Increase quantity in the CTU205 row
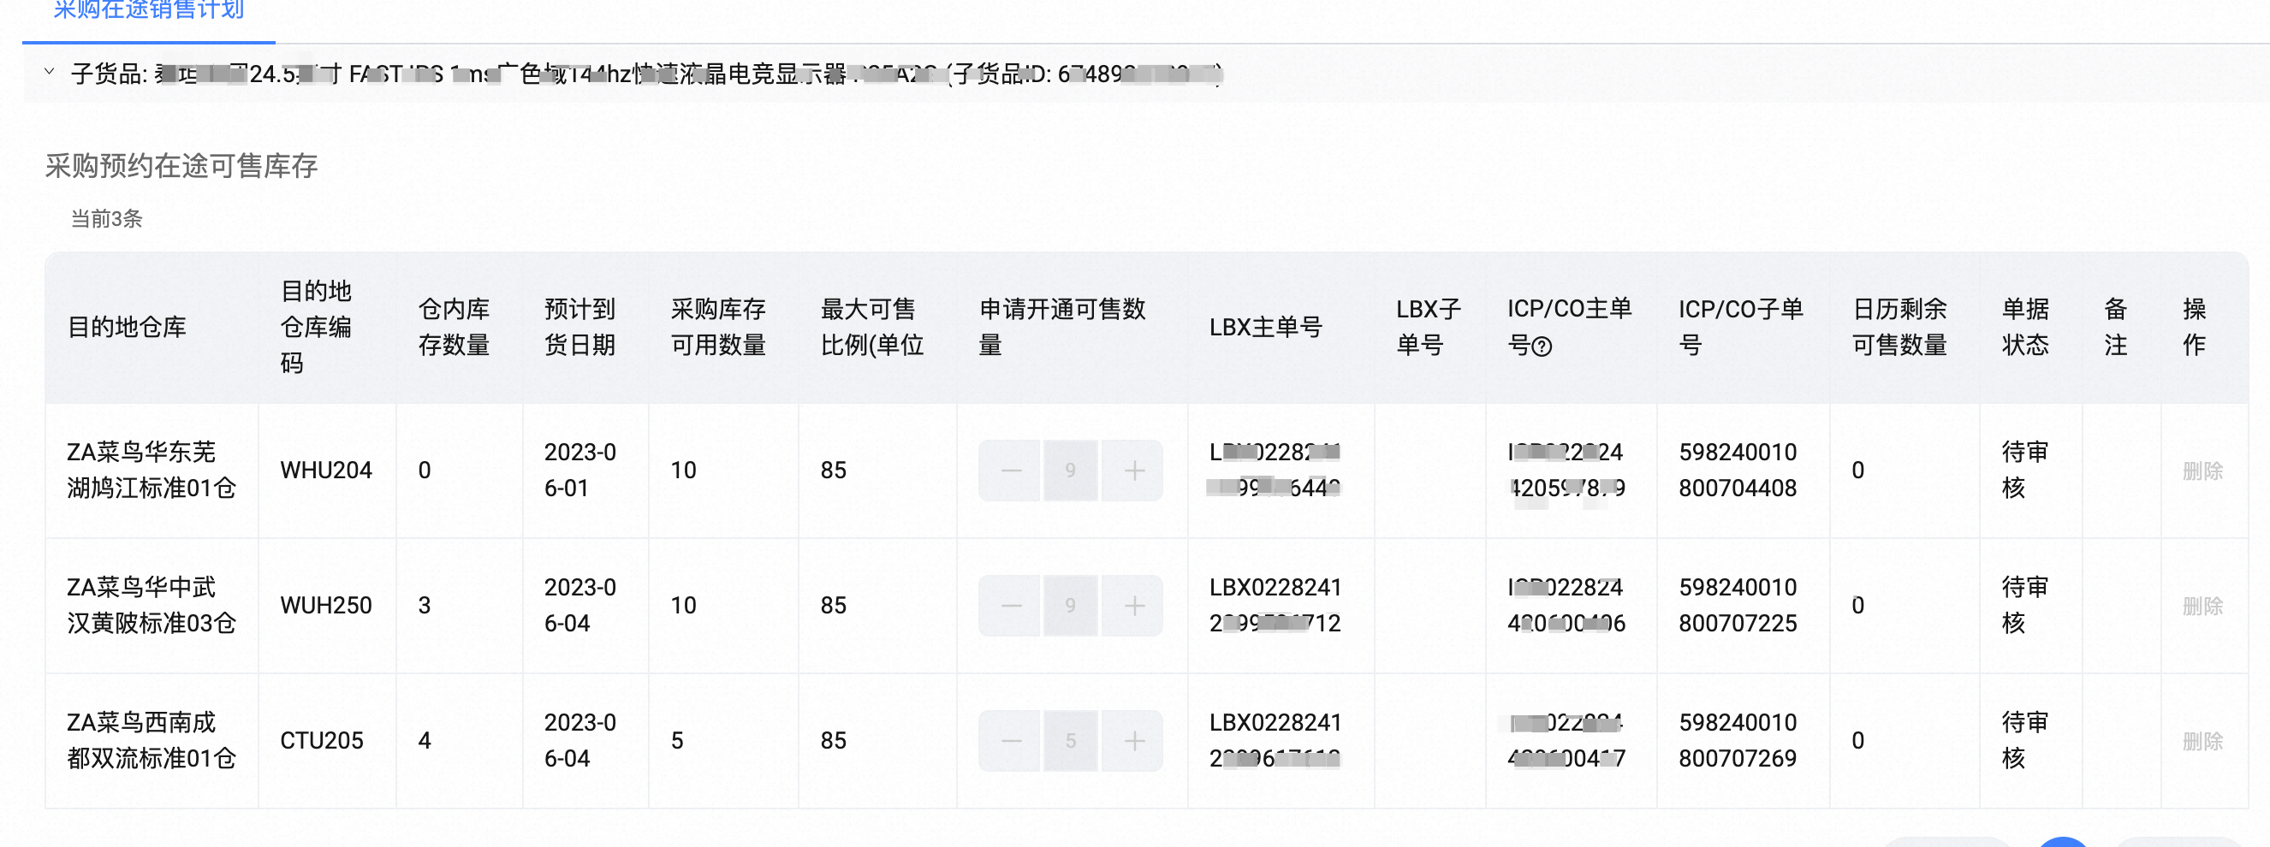The height and width of the screenshot is (847, 2270). pyautogui.click(x=1134, y=742)
